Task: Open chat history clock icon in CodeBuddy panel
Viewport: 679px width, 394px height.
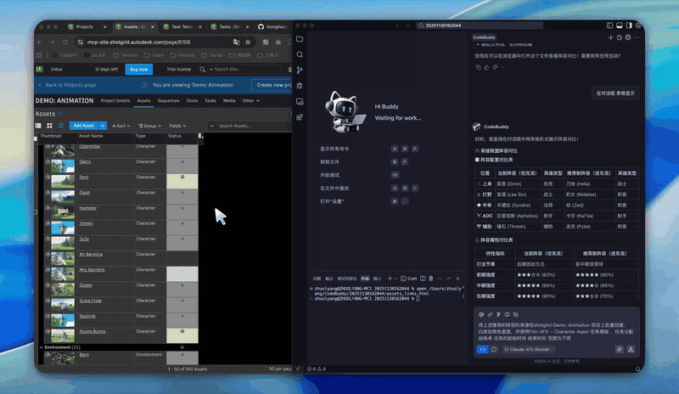Action: (620, 37)
